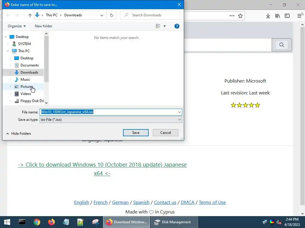Close the save dialog with X

[x=179, y=4]
